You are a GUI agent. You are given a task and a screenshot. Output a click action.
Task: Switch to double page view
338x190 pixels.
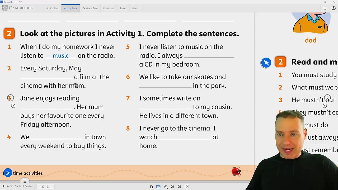(x=158, y=187)
